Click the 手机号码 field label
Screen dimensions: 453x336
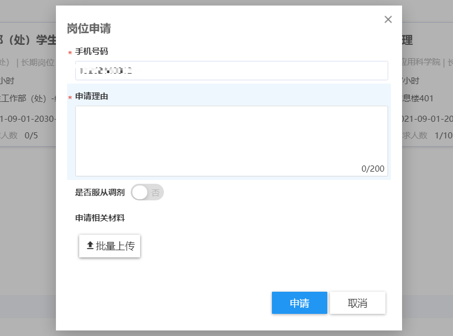pyautogui.click(x=91, y=51)
